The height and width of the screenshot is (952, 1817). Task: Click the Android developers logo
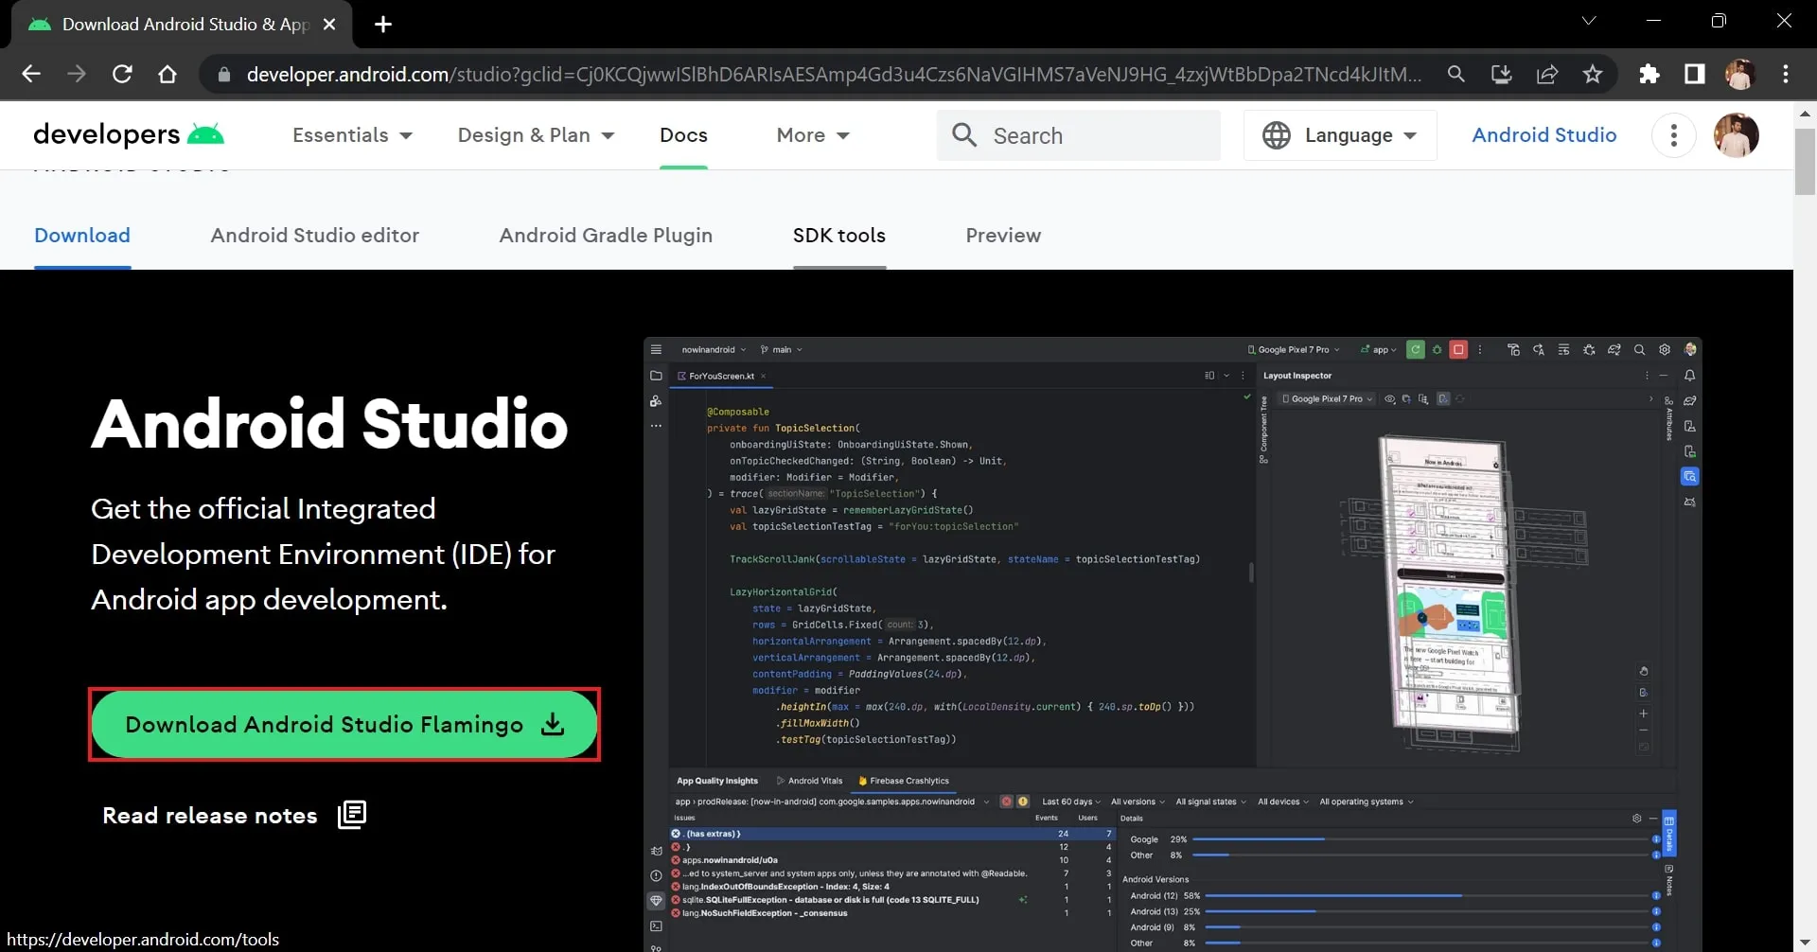point(129,135)
